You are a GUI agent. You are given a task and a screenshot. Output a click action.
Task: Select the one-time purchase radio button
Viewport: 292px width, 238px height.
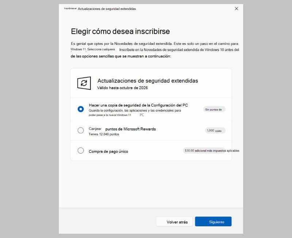(81, 151)
